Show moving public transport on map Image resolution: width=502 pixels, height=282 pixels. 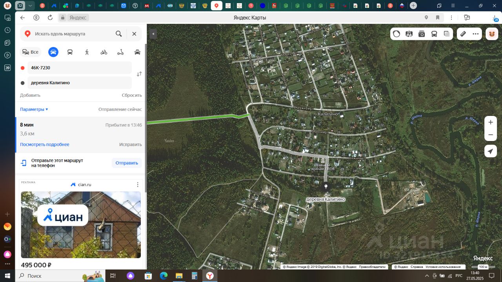[x=434, y=34]
